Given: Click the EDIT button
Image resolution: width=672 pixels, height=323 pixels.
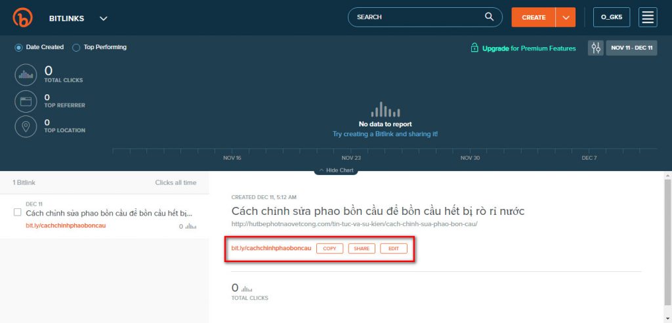Looking at the screenshot, I should (394, 248).
